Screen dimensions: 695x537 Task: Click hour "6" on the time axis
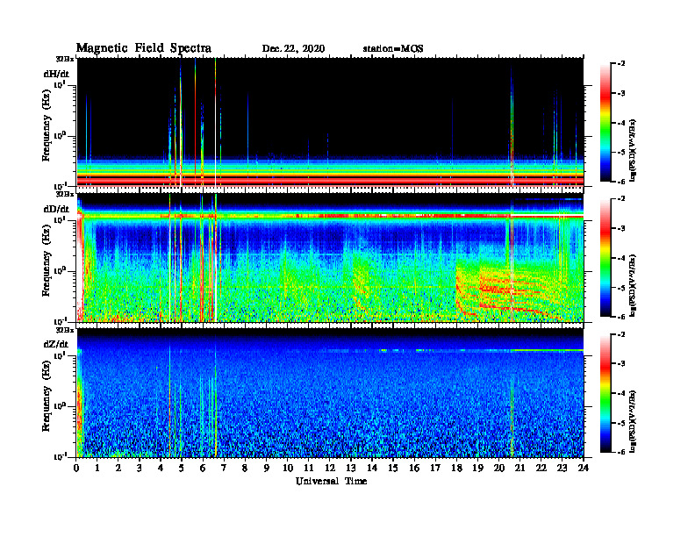pos(203,469)
